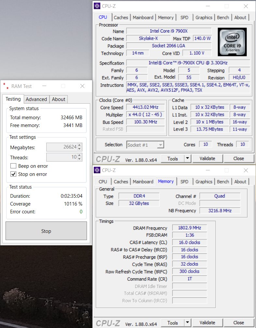Image resolution: width=256 pixels, height=328 pixels.
Task: Click the DRAM Frequency value 1802.9 MHz
Action: 190,228
